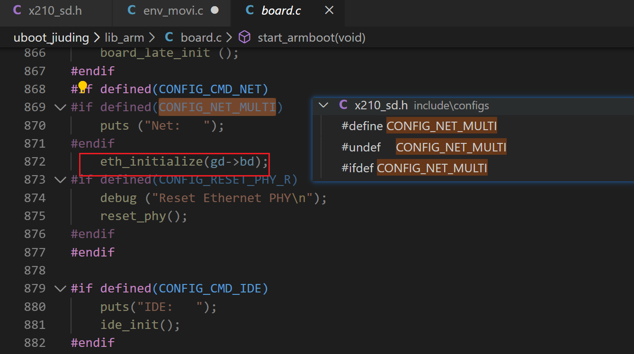Click the C icon beside board.c breadcrumb
The image size is (634, 354).
click(x=169, y=37)
